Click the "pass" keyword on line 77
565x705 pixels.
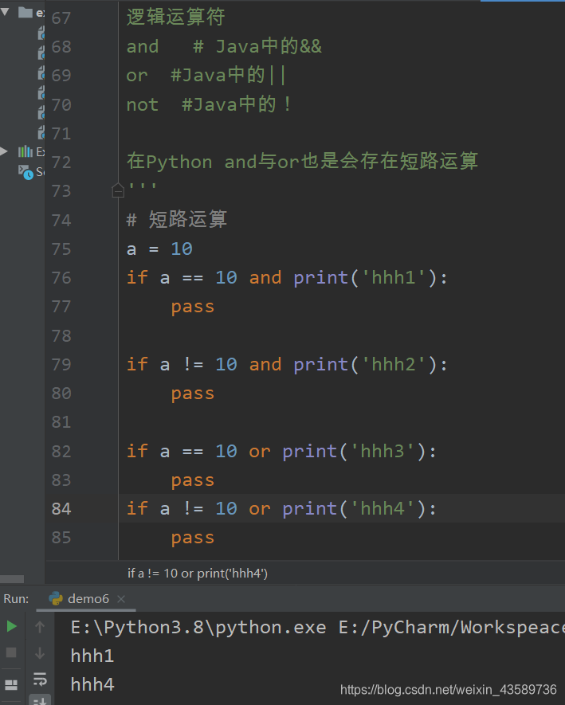coord(193,307)
